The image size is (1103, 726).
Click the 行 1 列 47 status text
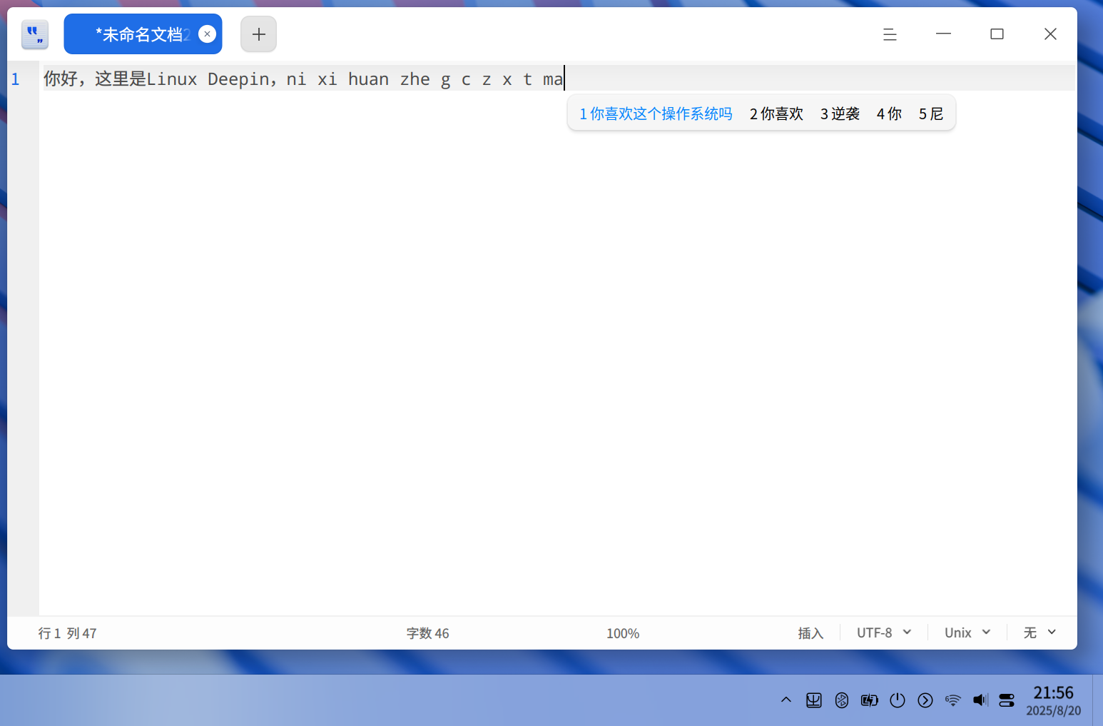click(67, 633)
